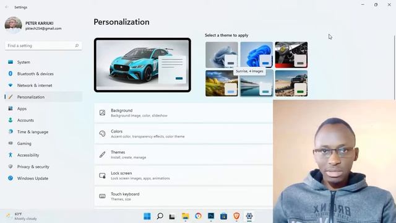Open taskbar Search
Image resolution: width=396 pixels, height=223 pixels.
pyautogui.click(x=160, y=216)
